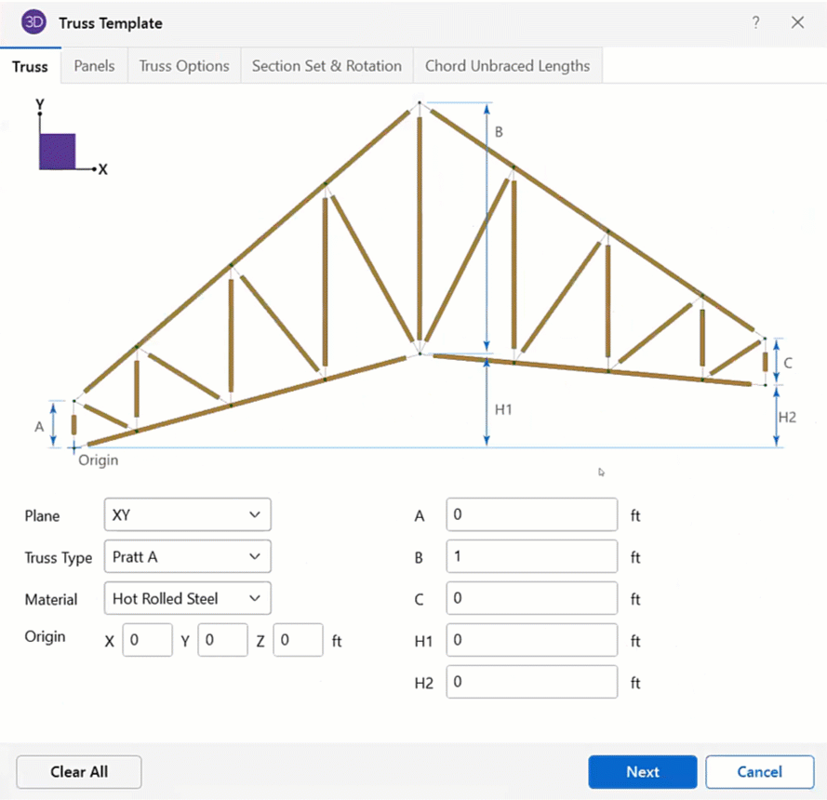Image resolution: width=827 pixels, height=800 pixels.
Task: Click the H1 height input field
Action: [531, 640]
